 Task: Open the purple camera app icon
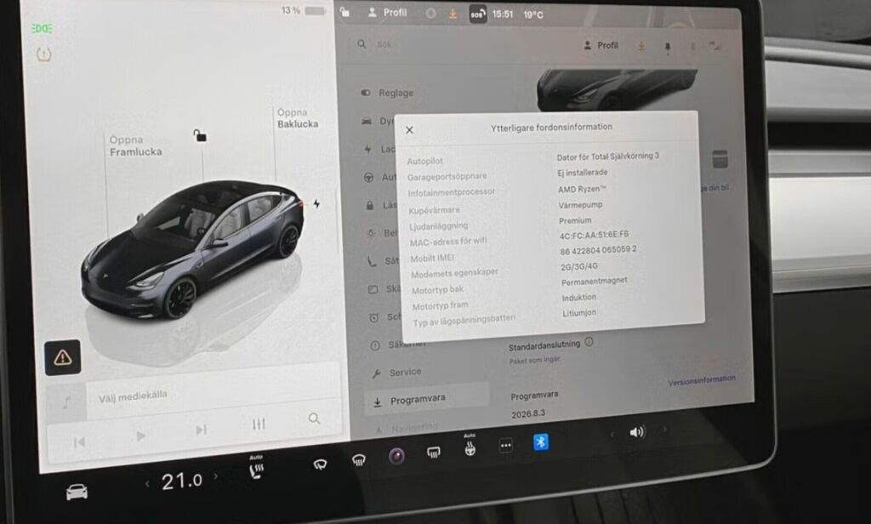[396, 456]
